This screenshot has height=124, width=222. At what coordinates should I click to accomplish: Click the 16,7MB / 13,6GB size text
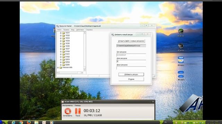pyautogui.click(x=93, y=115)
